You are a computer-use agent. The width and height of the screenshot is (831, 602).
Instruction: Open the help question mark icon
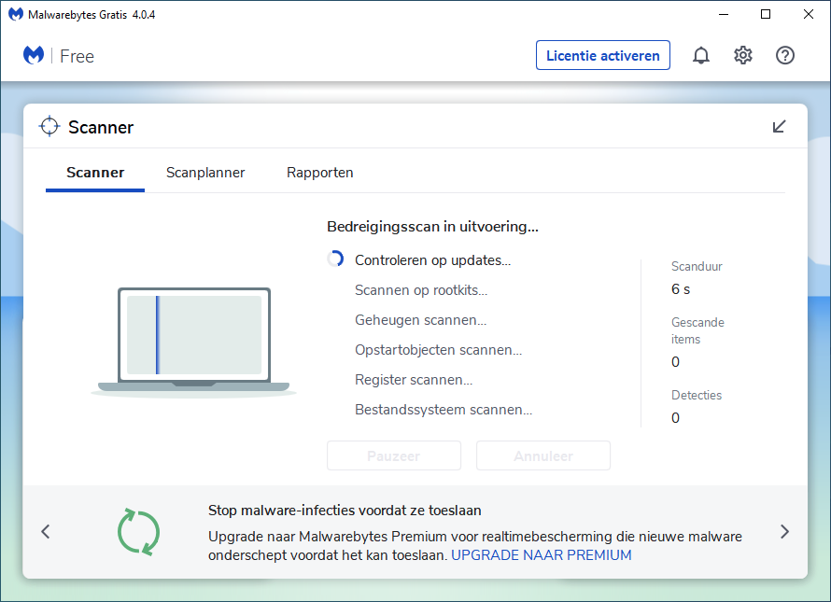785,56
